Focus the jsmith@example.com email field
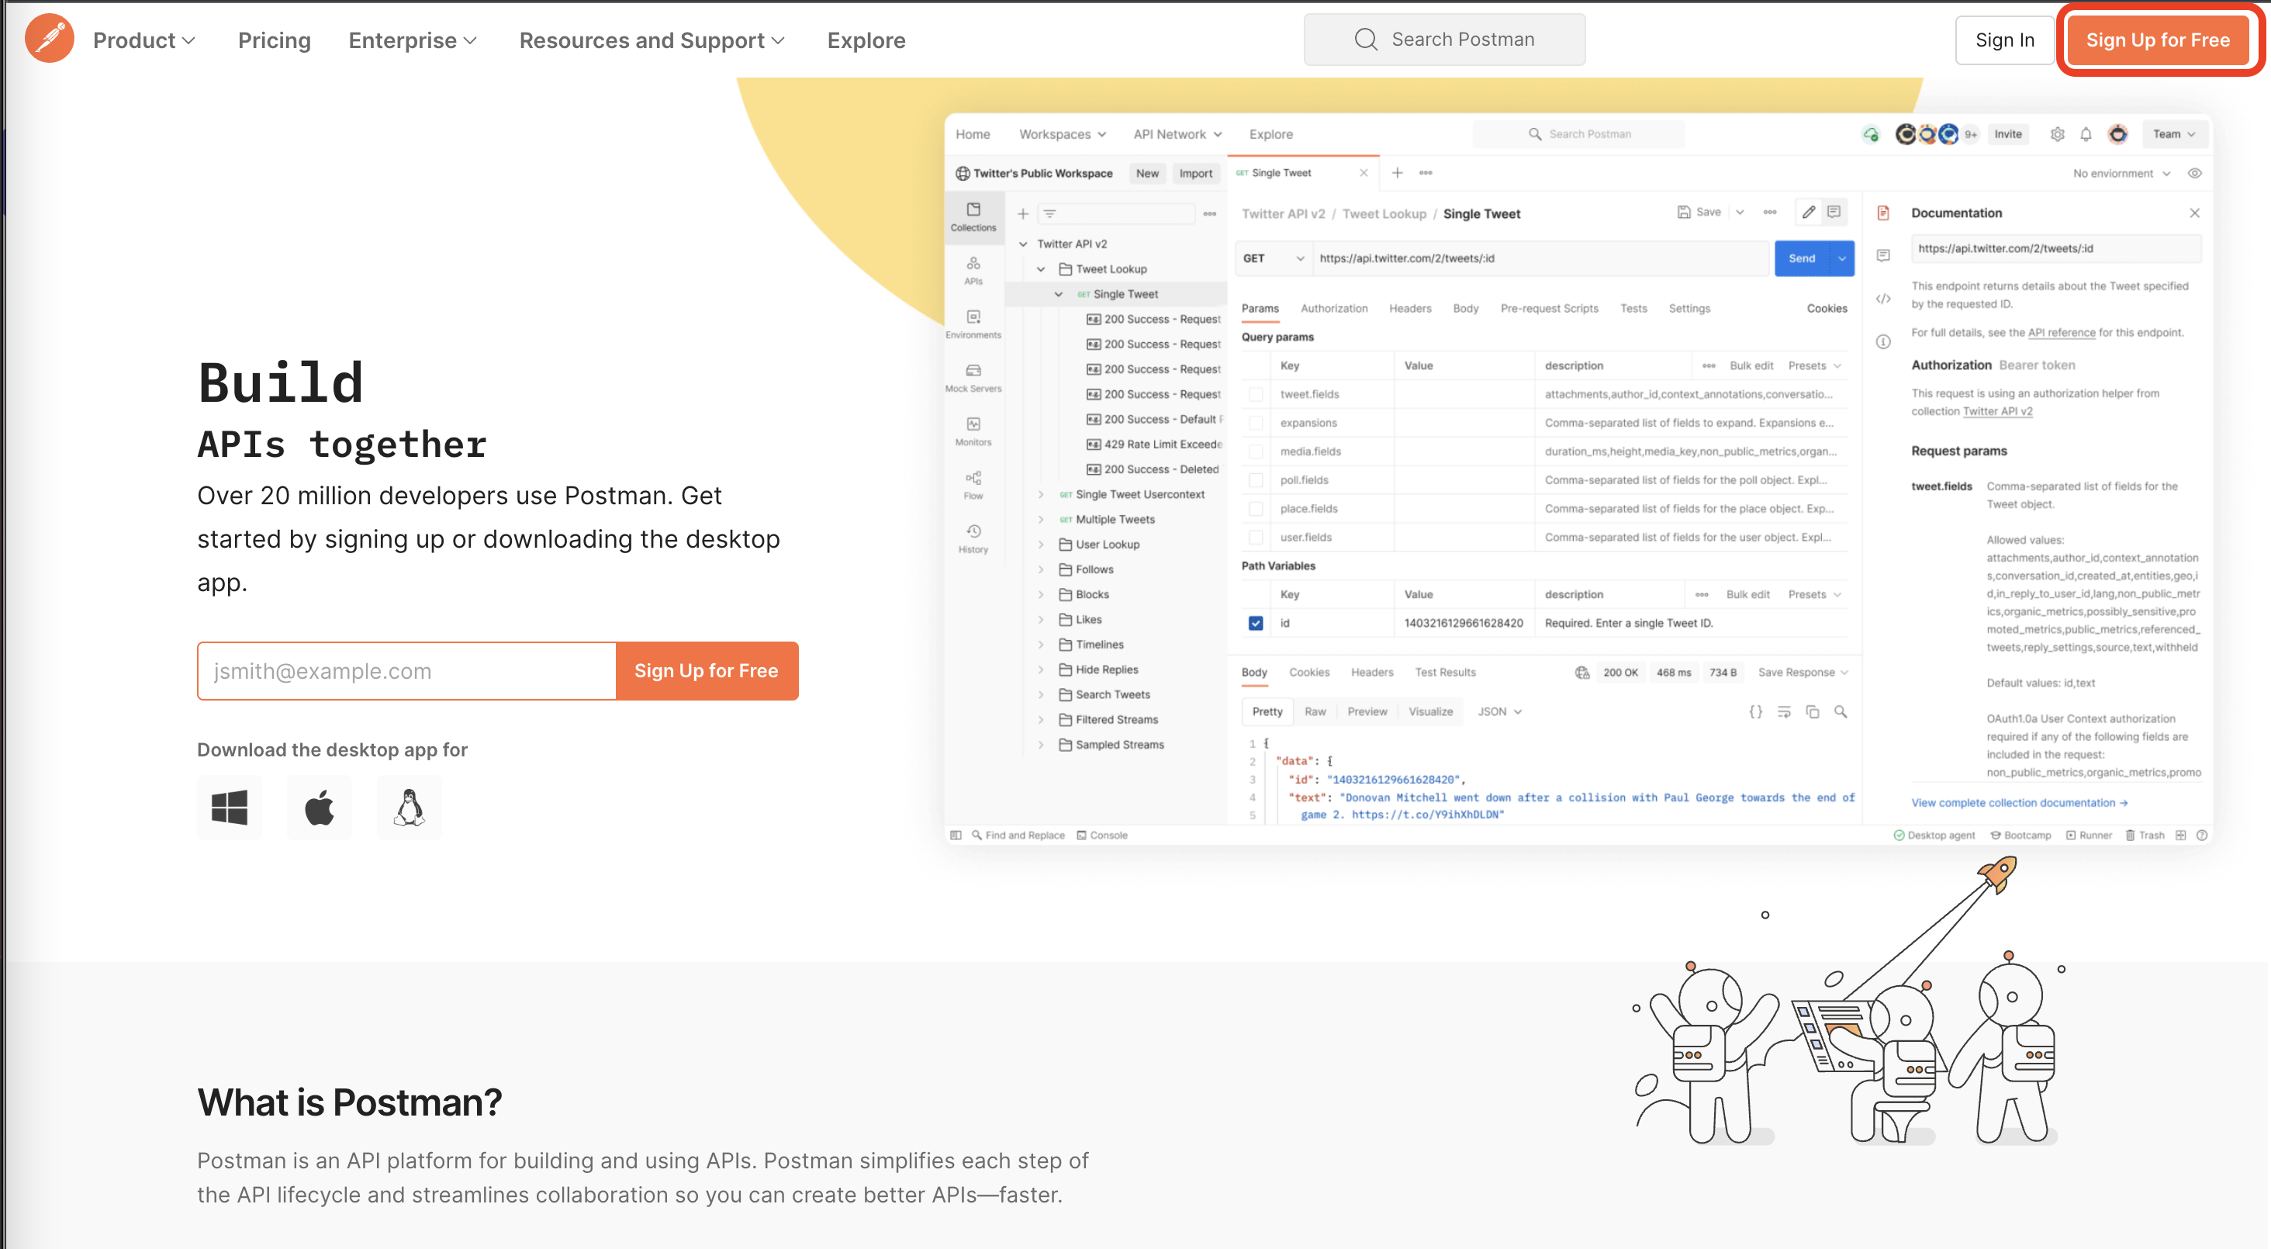Viewport: 2271px width, 1249px height. [406, 670]
